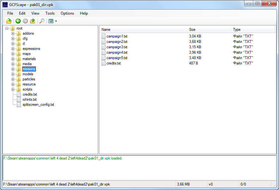
Task: Select credits.txt in the file list
Action: click(114, 63)
